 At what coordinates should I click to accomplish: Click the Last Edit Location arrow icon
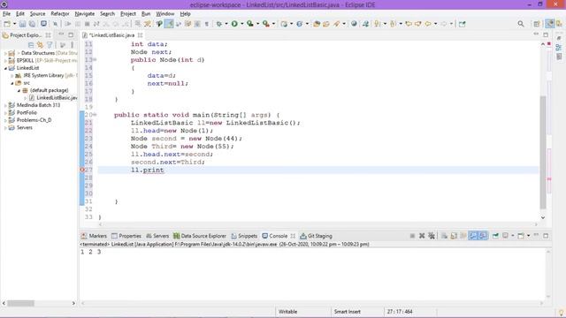[x=409, y=24]
